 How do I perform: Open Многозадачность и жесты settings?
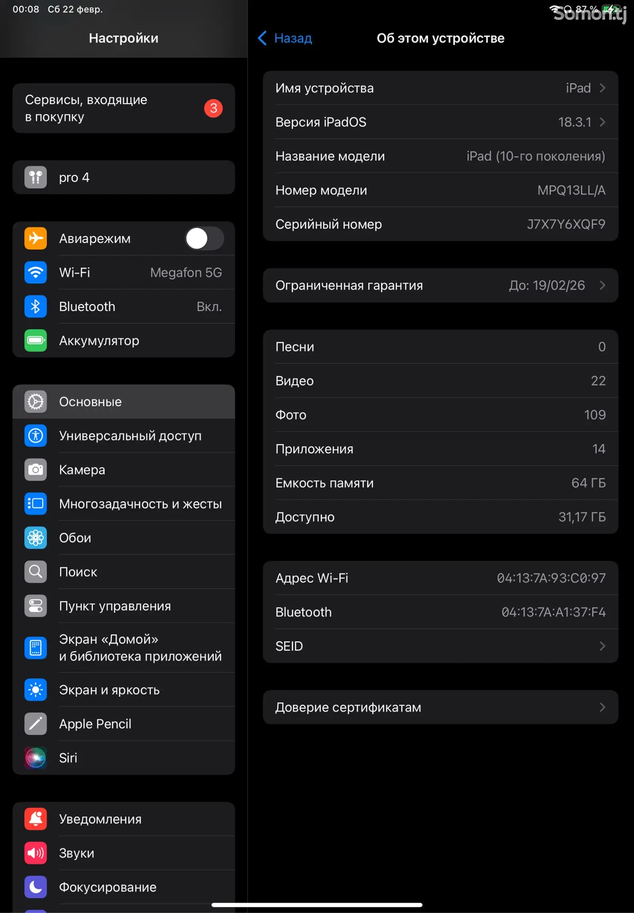(x=124, y=503)
